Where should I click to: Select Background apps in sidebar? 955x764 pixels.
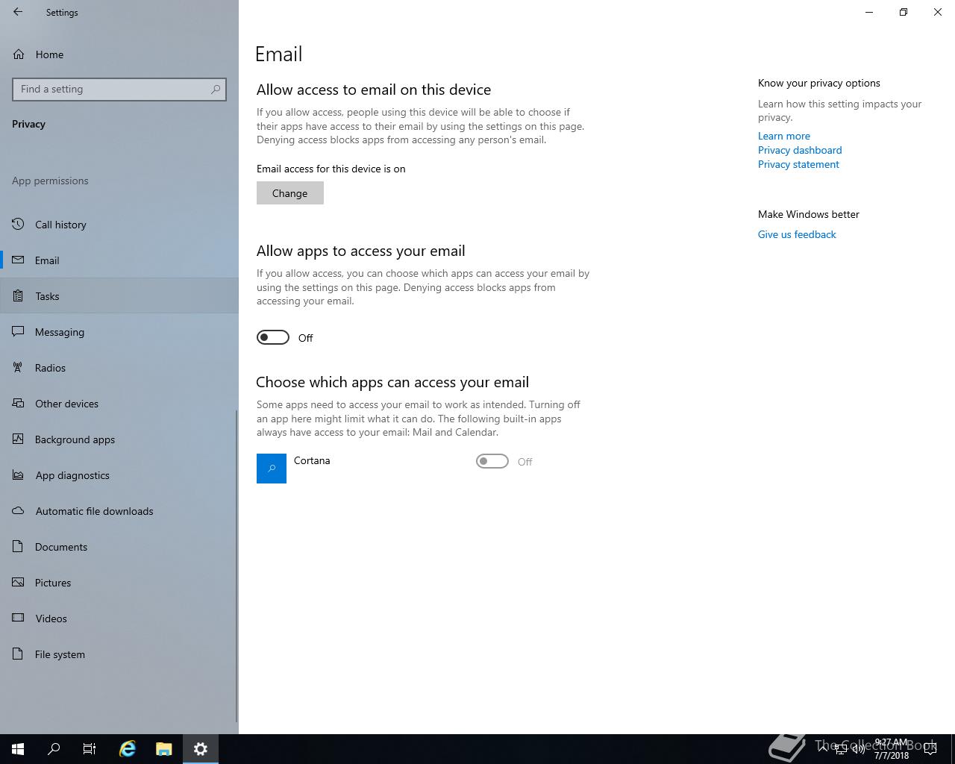click(119, 439)
